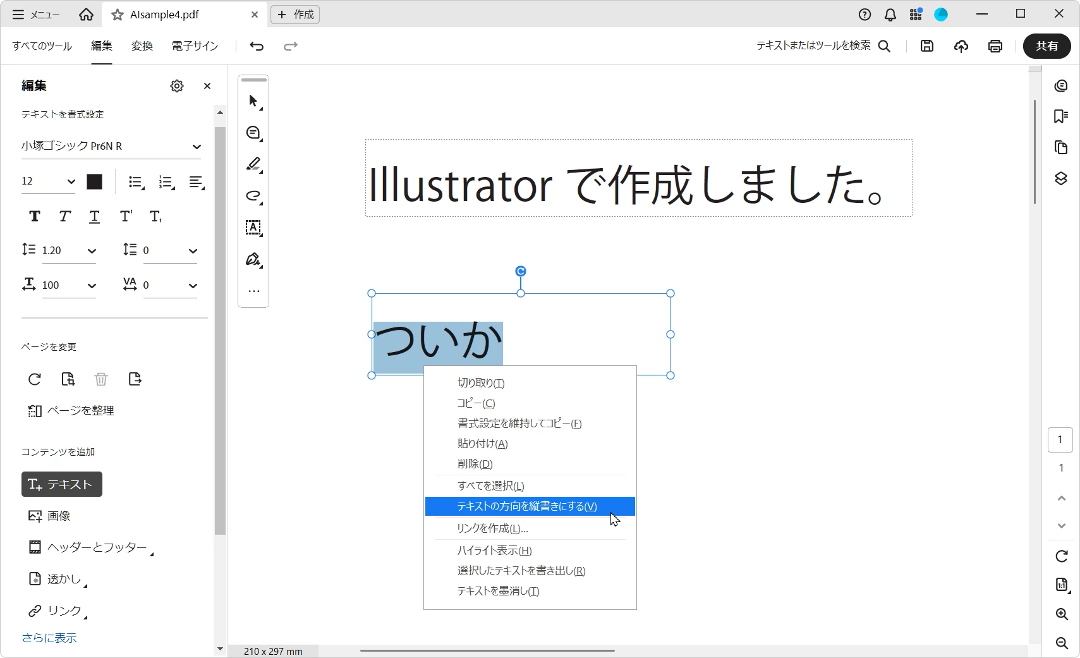Expand horizontal scale 100 dropdown
This screenshot has width=1080, height=658.
click(x=92, y=286)
